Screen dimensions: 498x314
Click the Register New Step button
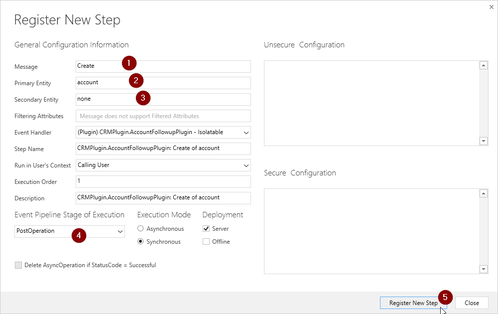pos(413,303)
